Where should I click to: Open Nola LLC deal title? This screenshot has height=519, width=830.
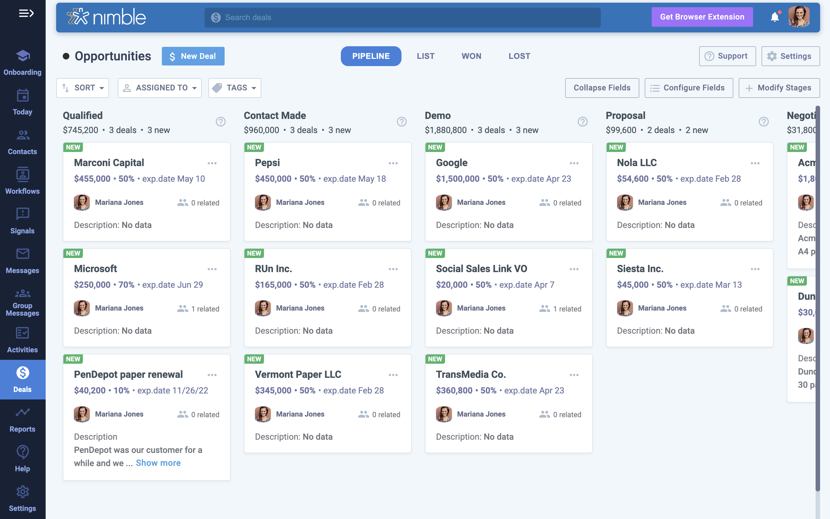(637, 162)
